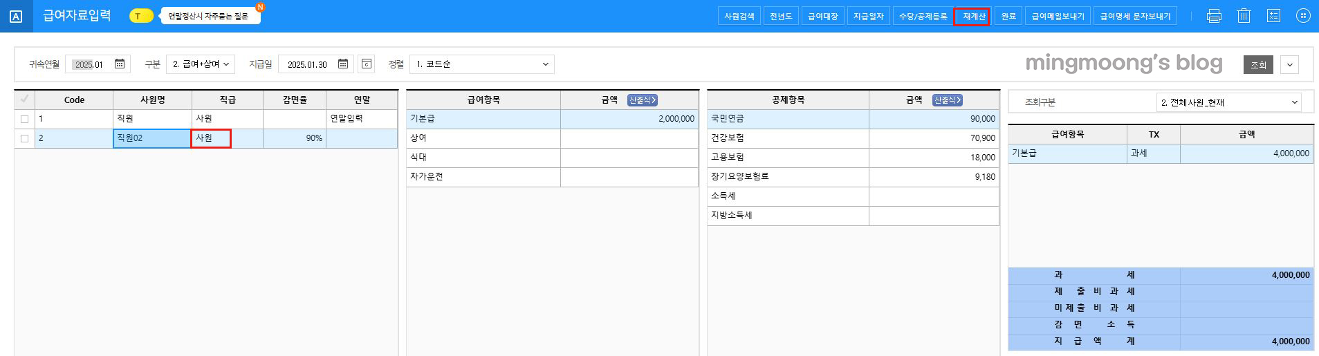Click the 지급일자 toolbar button

[869, 16]
